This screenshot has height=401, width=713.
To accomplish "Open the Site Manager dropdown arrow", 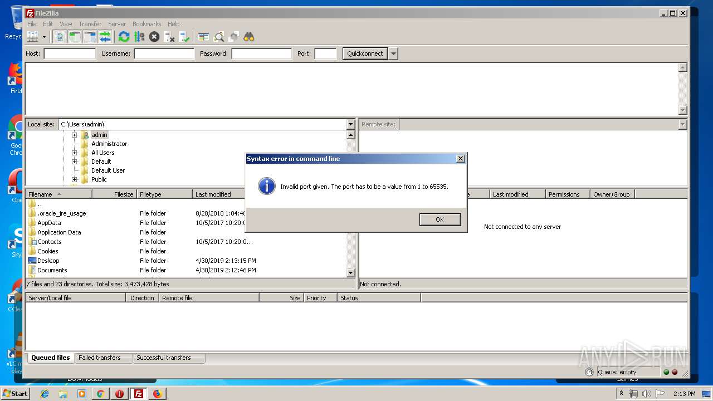I will click(44, 37).
